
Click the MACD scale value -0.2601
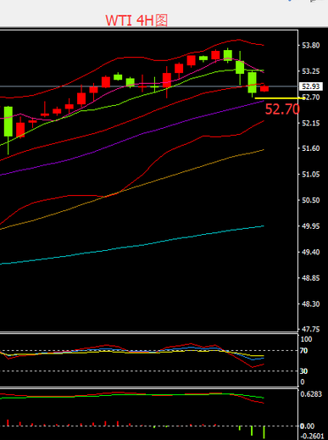(311, 436)
